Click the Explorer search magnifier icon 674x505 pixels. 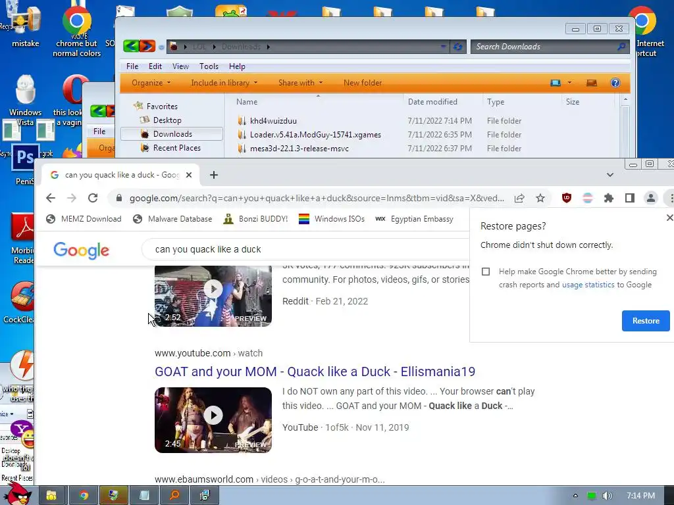pyautogui.click(x=621, y=47)
